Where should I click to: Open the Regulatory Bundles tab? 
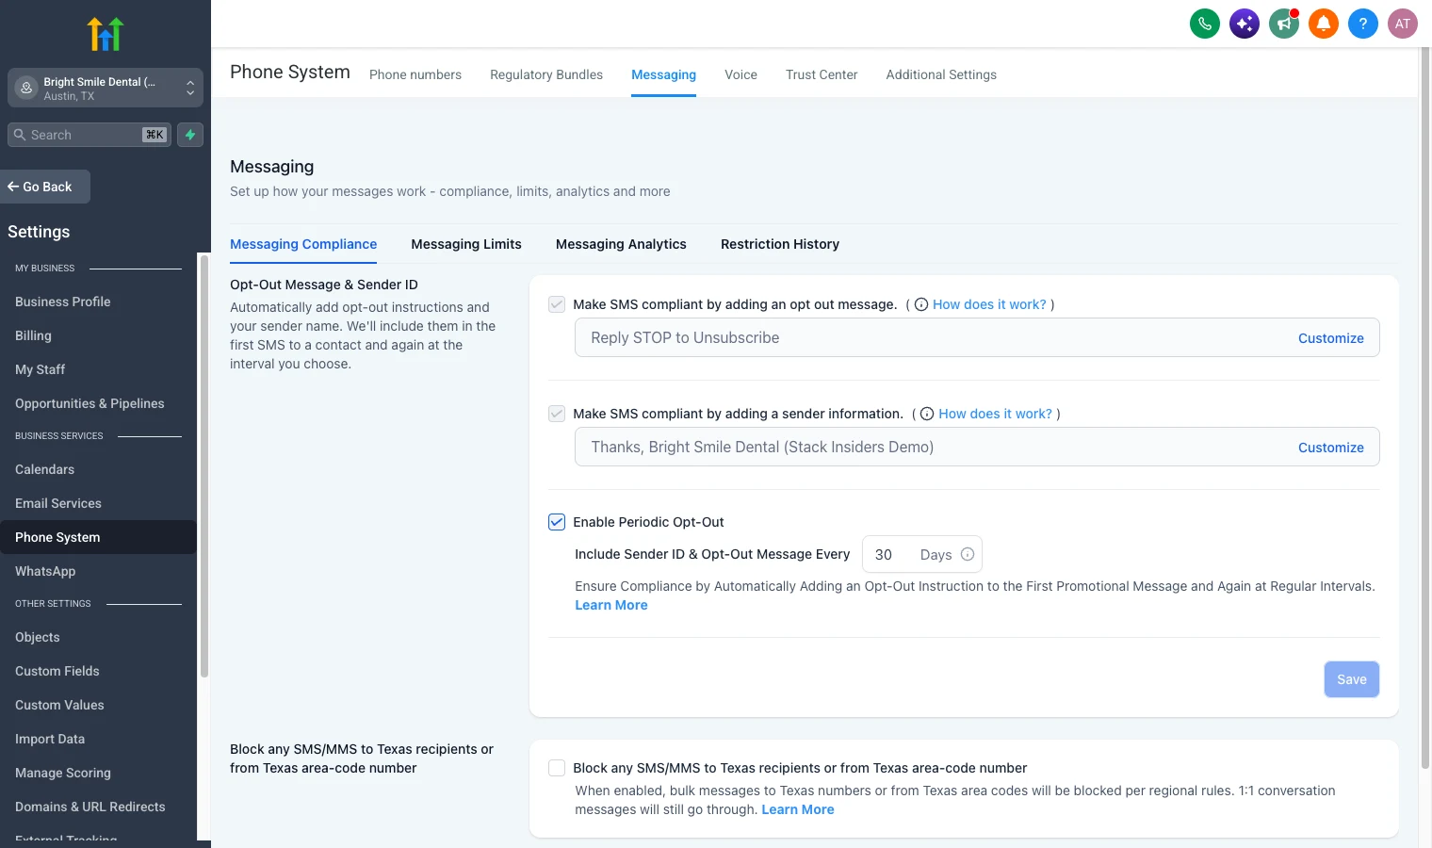click(546, 74)
